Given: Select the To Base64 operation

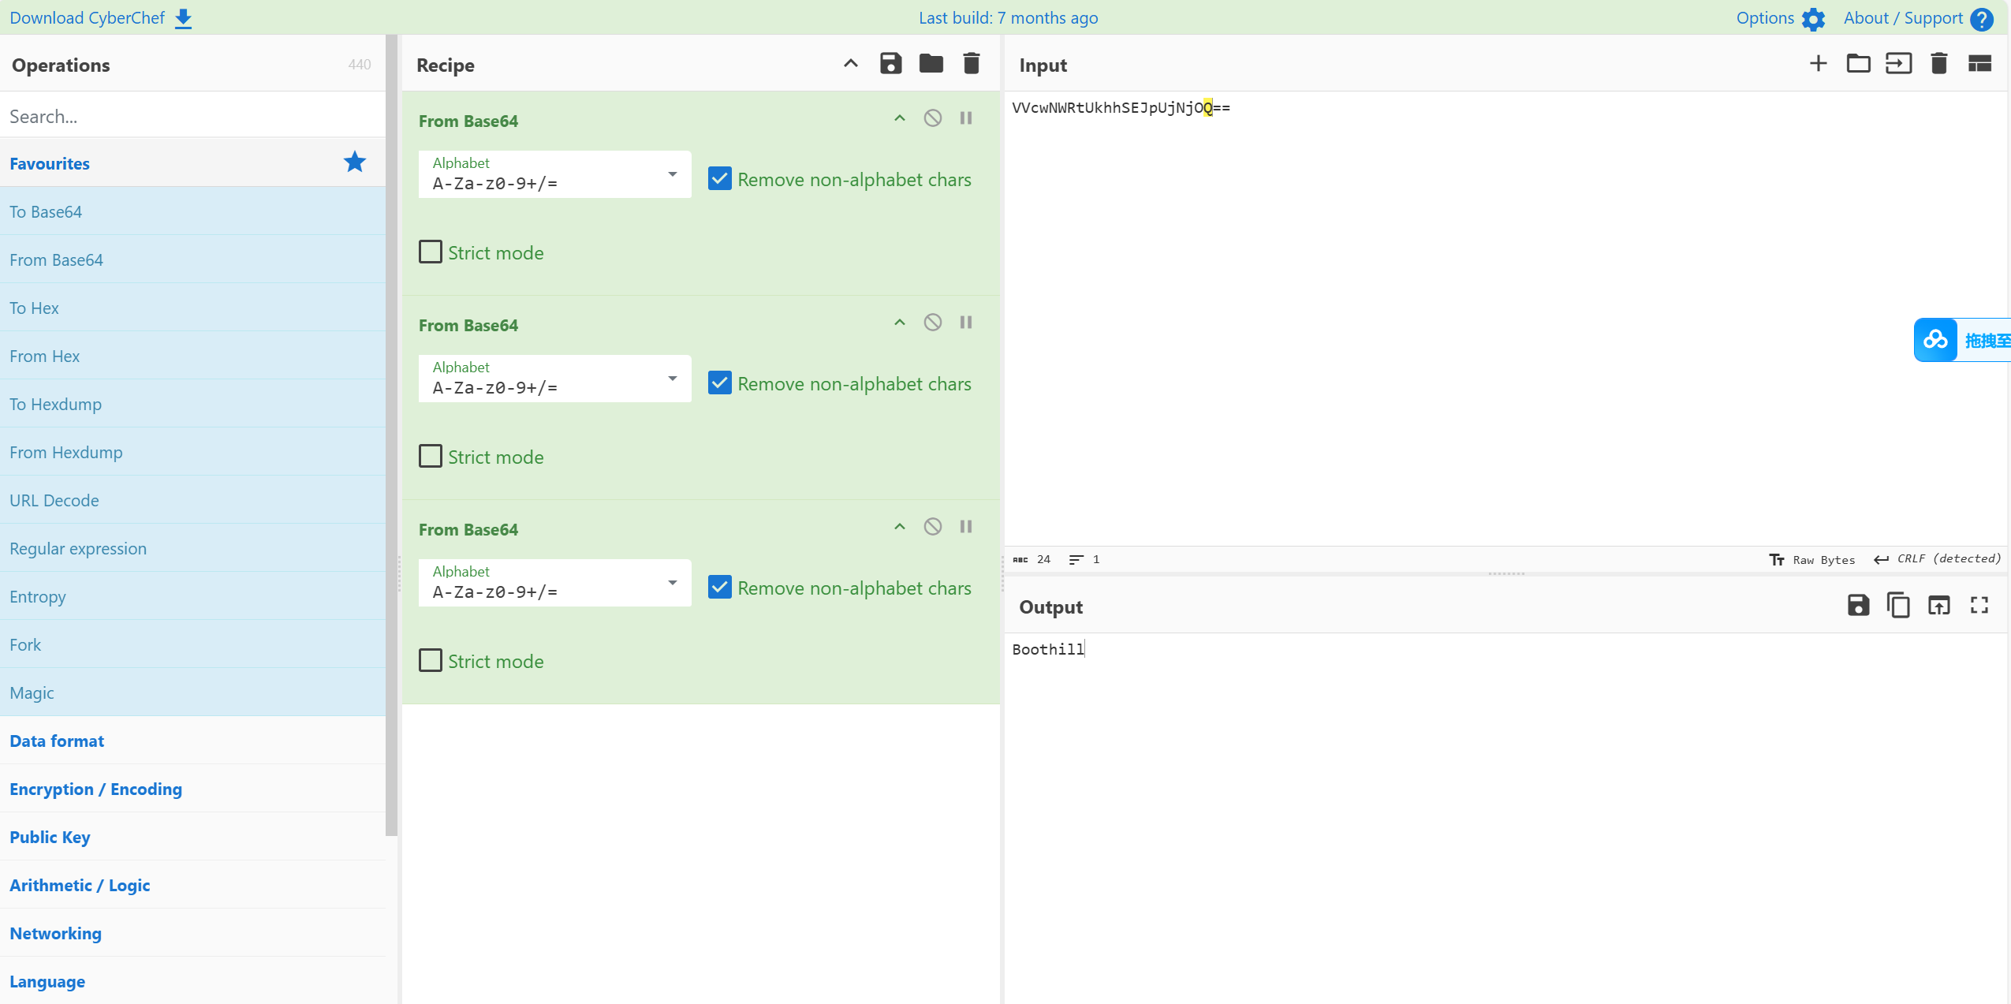Looking at the screenshot, I should 192,211.
